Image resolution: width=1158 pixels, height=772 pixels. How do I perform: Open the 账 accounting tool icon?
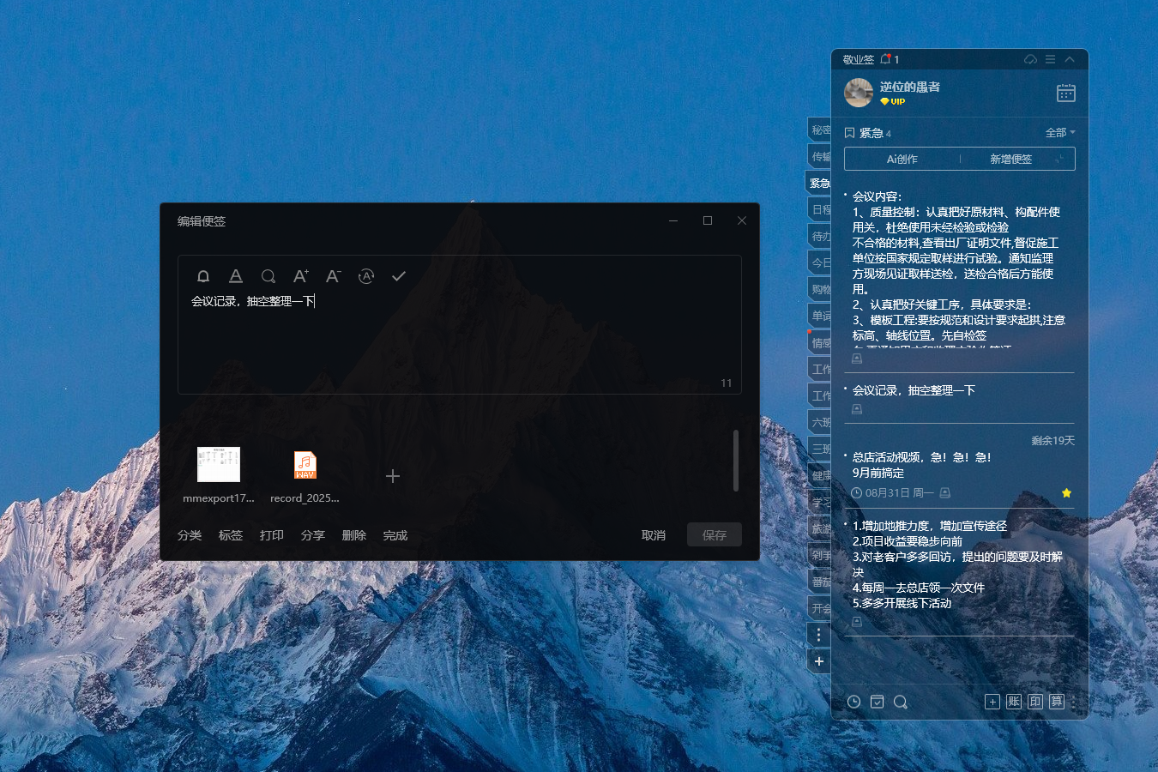click(x=1014, y=702)
